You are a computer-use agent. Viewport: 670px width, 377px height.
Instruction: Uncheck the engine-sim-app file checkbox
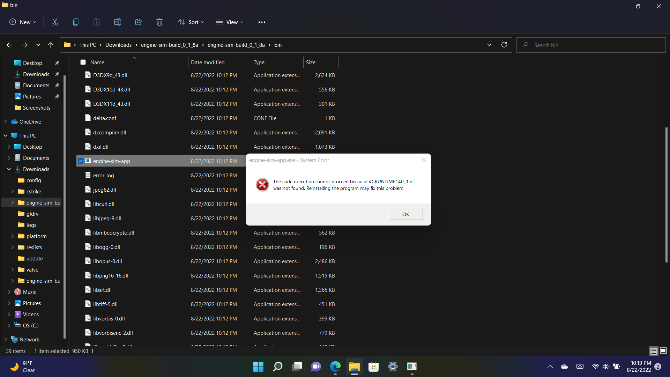81,161
